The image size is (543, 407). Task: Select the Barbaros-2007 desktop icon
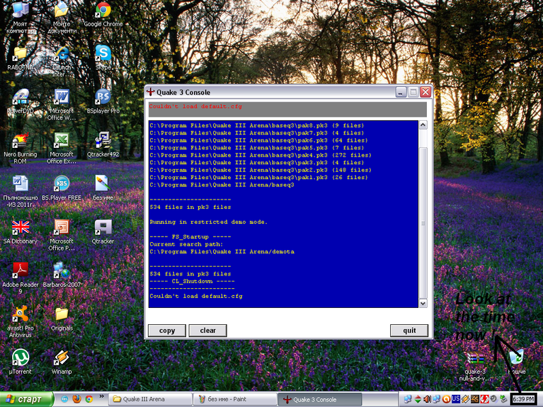[x=62, y=275]
